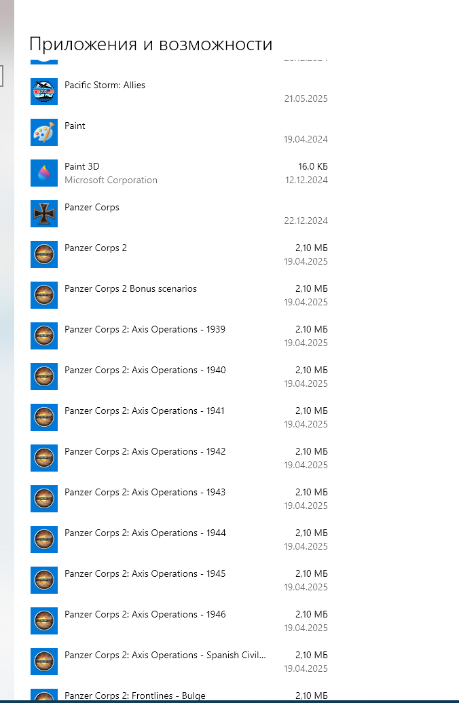Viewport: 459px width, 703px height.
Task: Open the Axis Operations - 1943 list item
Action: [x=179, y=499]
